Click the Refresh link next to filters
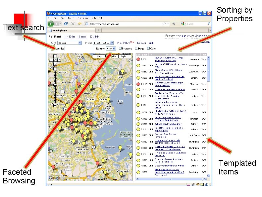The image size is (262, 197). (x=141, y=43)
